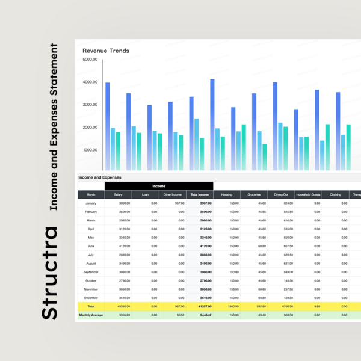This screenshot has width=361, height=361.
Task: Click October salary cell 2790.00
Action: [x=118, y=280]
